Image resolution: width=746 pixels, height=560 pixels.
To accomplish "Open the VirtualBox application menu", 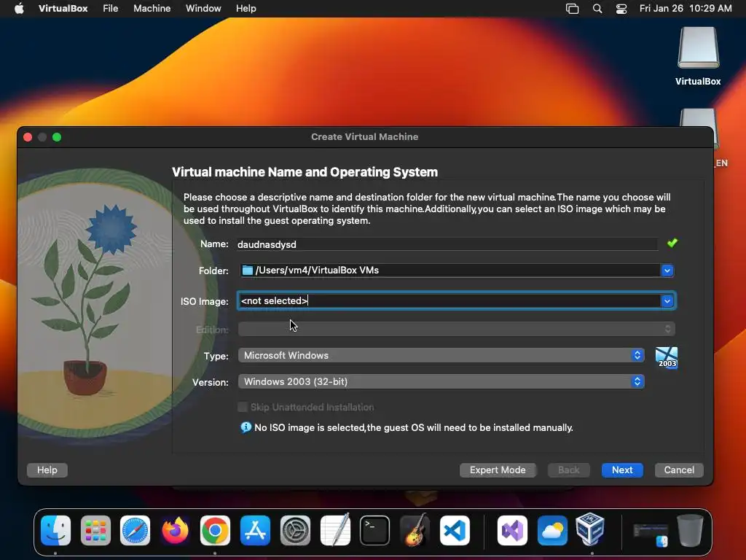I will (x=63, y=8).
